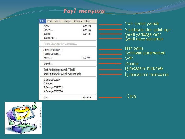Click the text 'Ilkin baxış'
Screen dimensions: 185x139
tap(134, 48)
